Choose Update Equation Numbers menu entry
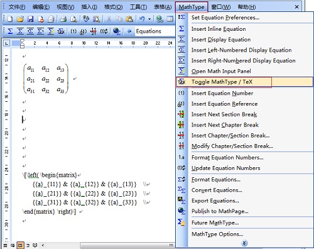The height and width of the screenshot is (249, 314). [244, 168]
